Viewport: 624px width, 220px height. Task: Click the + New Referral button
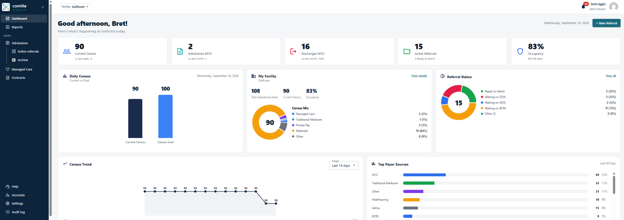point(606,23)
